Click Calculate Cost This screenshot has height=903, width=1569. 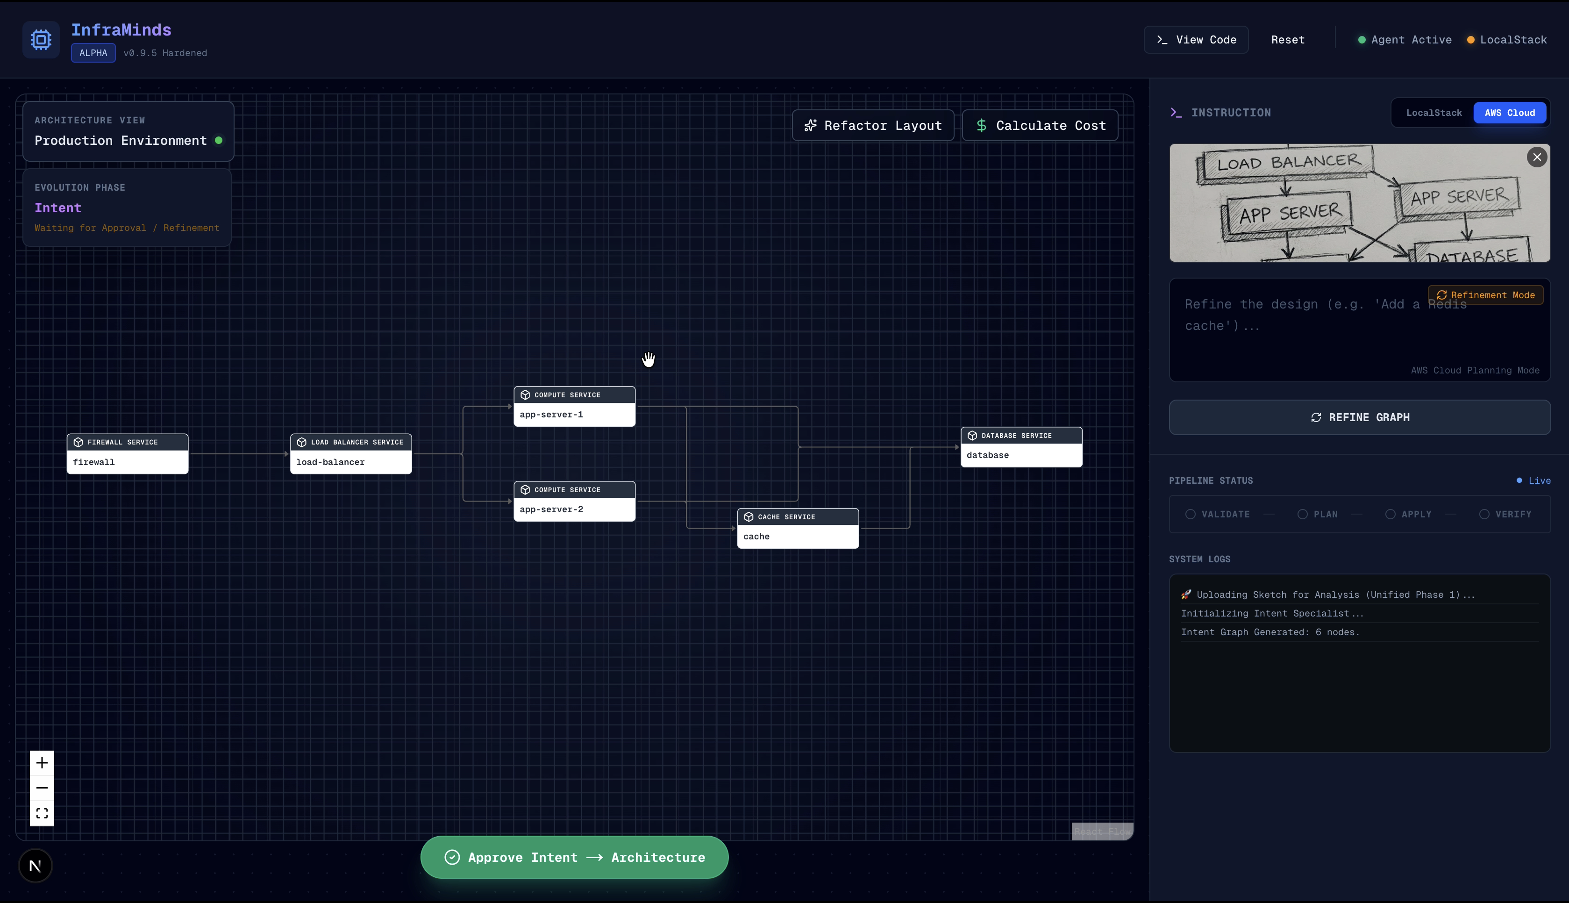(x=1040, y=125)
